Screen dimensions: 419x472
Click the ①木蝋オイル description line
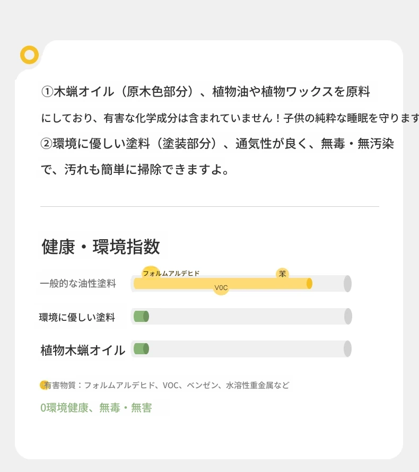205,92
